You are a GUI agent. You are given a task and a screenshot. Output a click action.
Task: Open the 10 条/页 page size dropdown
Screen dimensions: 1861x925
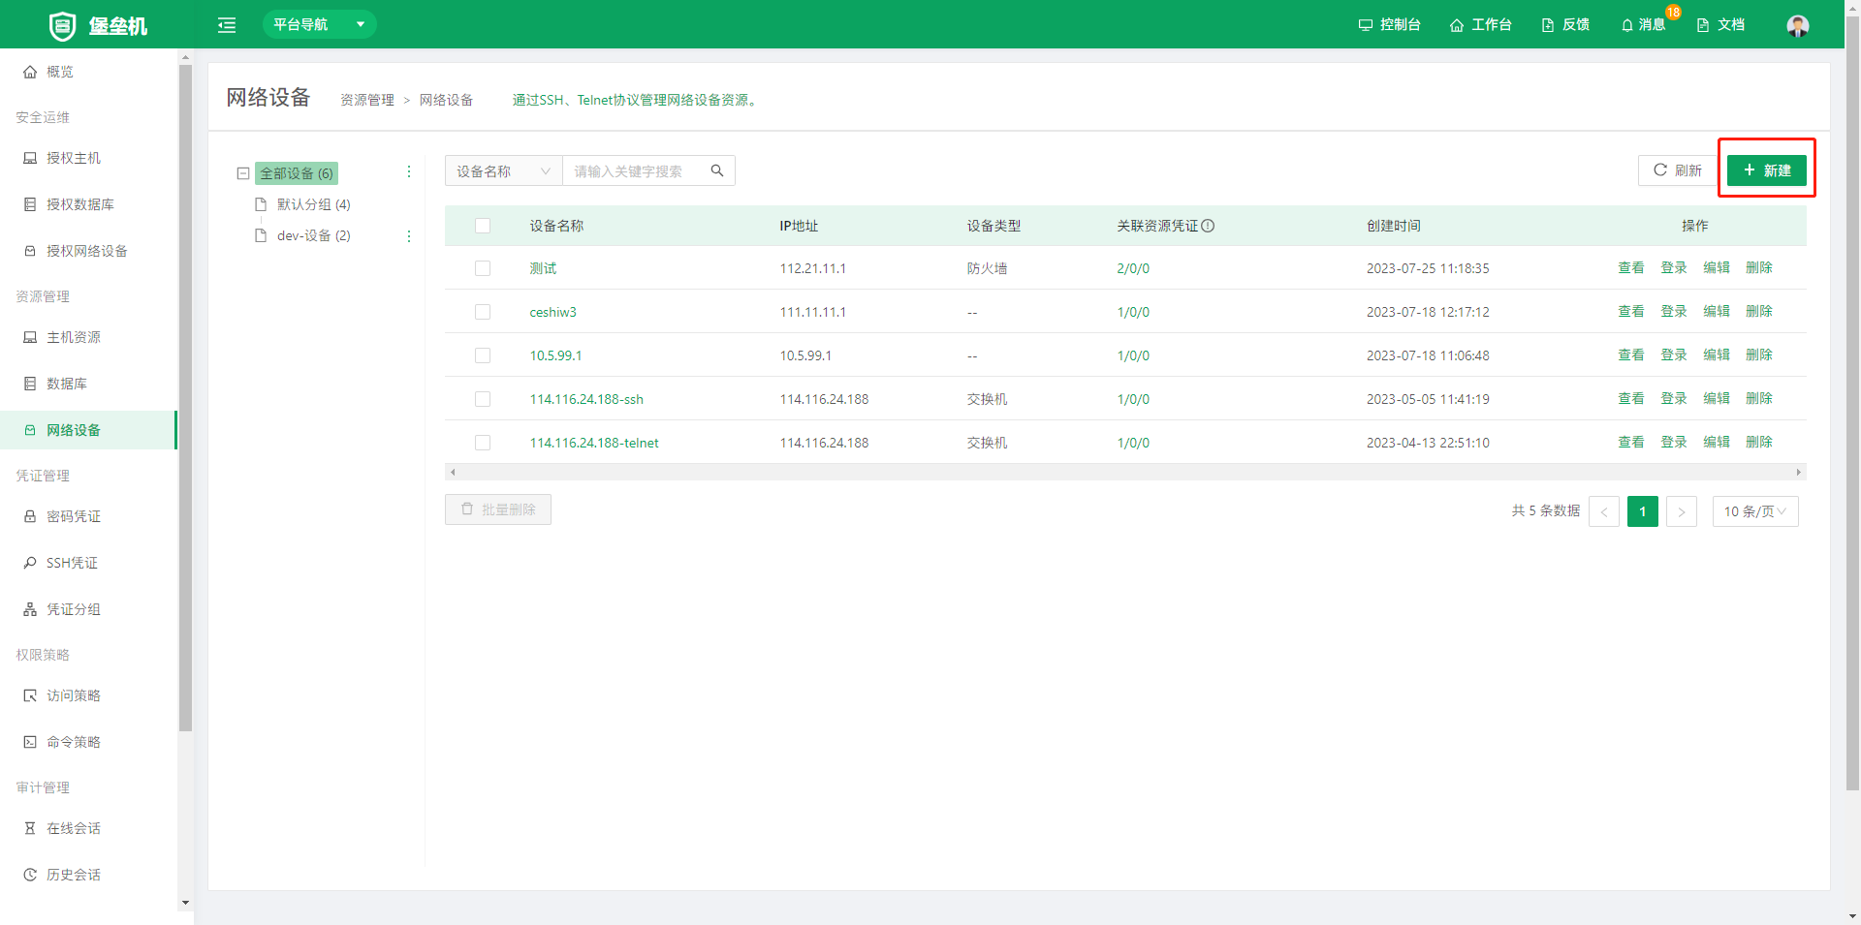[1755, 511]
